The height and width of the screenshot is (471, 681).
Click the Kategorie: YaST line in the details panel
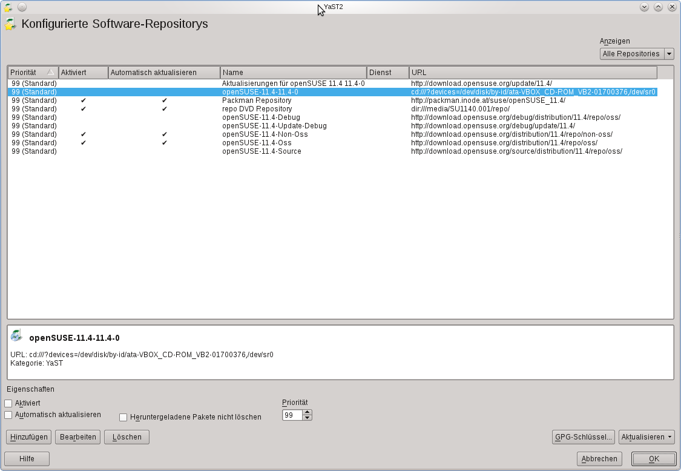pos(36,363)
